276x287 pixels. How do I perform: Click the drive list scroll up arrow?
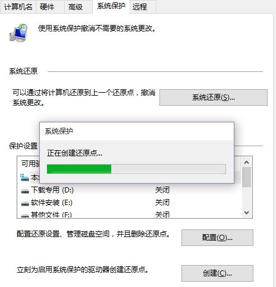click(247, 162)
